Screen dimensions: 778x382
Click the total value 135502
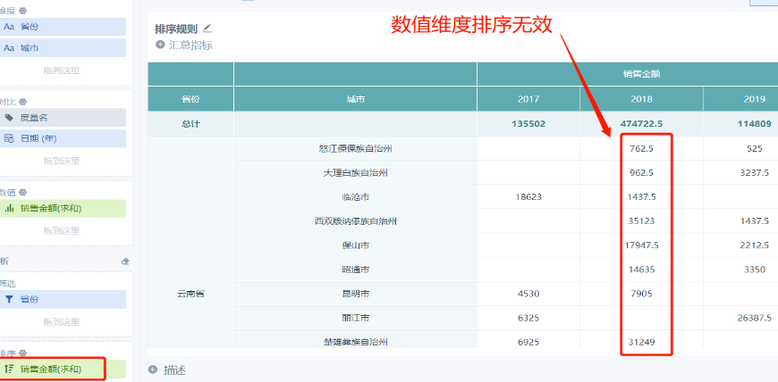pos(529,124)
